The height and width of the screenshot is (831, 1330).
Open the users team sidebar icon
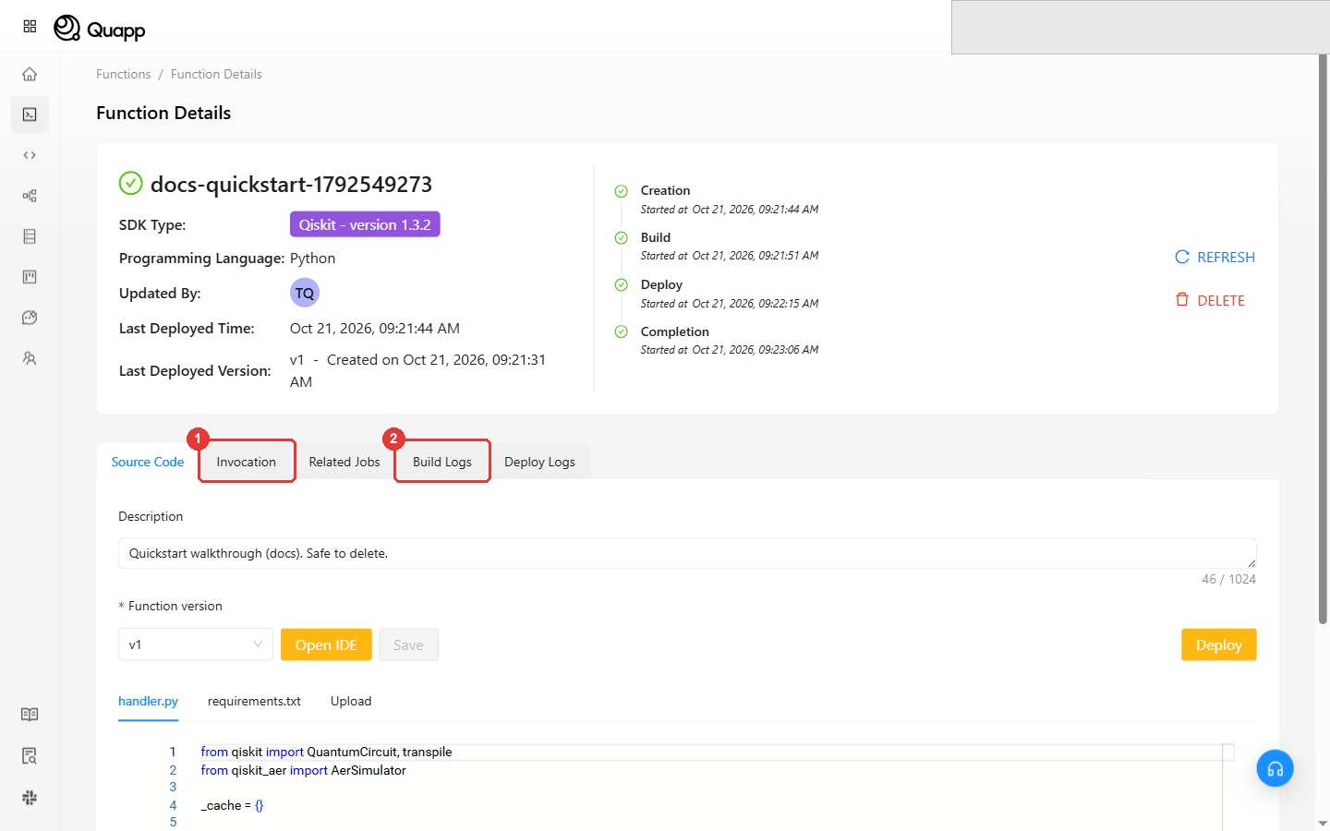point(30,358)
